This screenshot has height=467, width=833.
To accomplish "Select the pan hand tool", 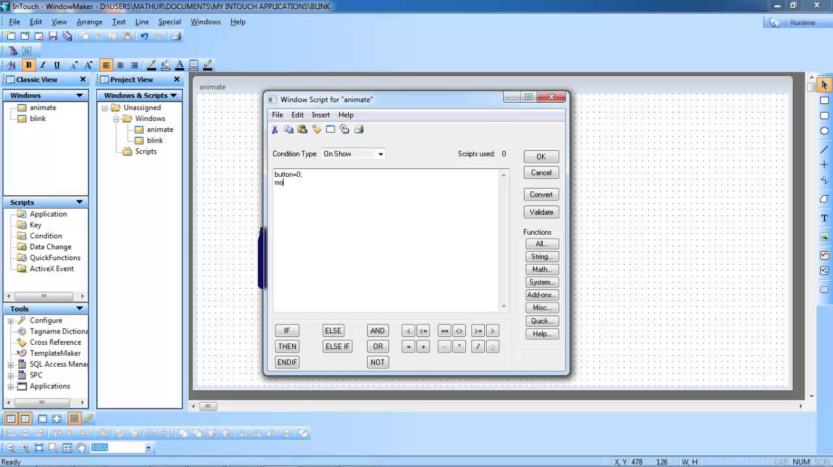I will pyautogui.click(x=81, y=447).
